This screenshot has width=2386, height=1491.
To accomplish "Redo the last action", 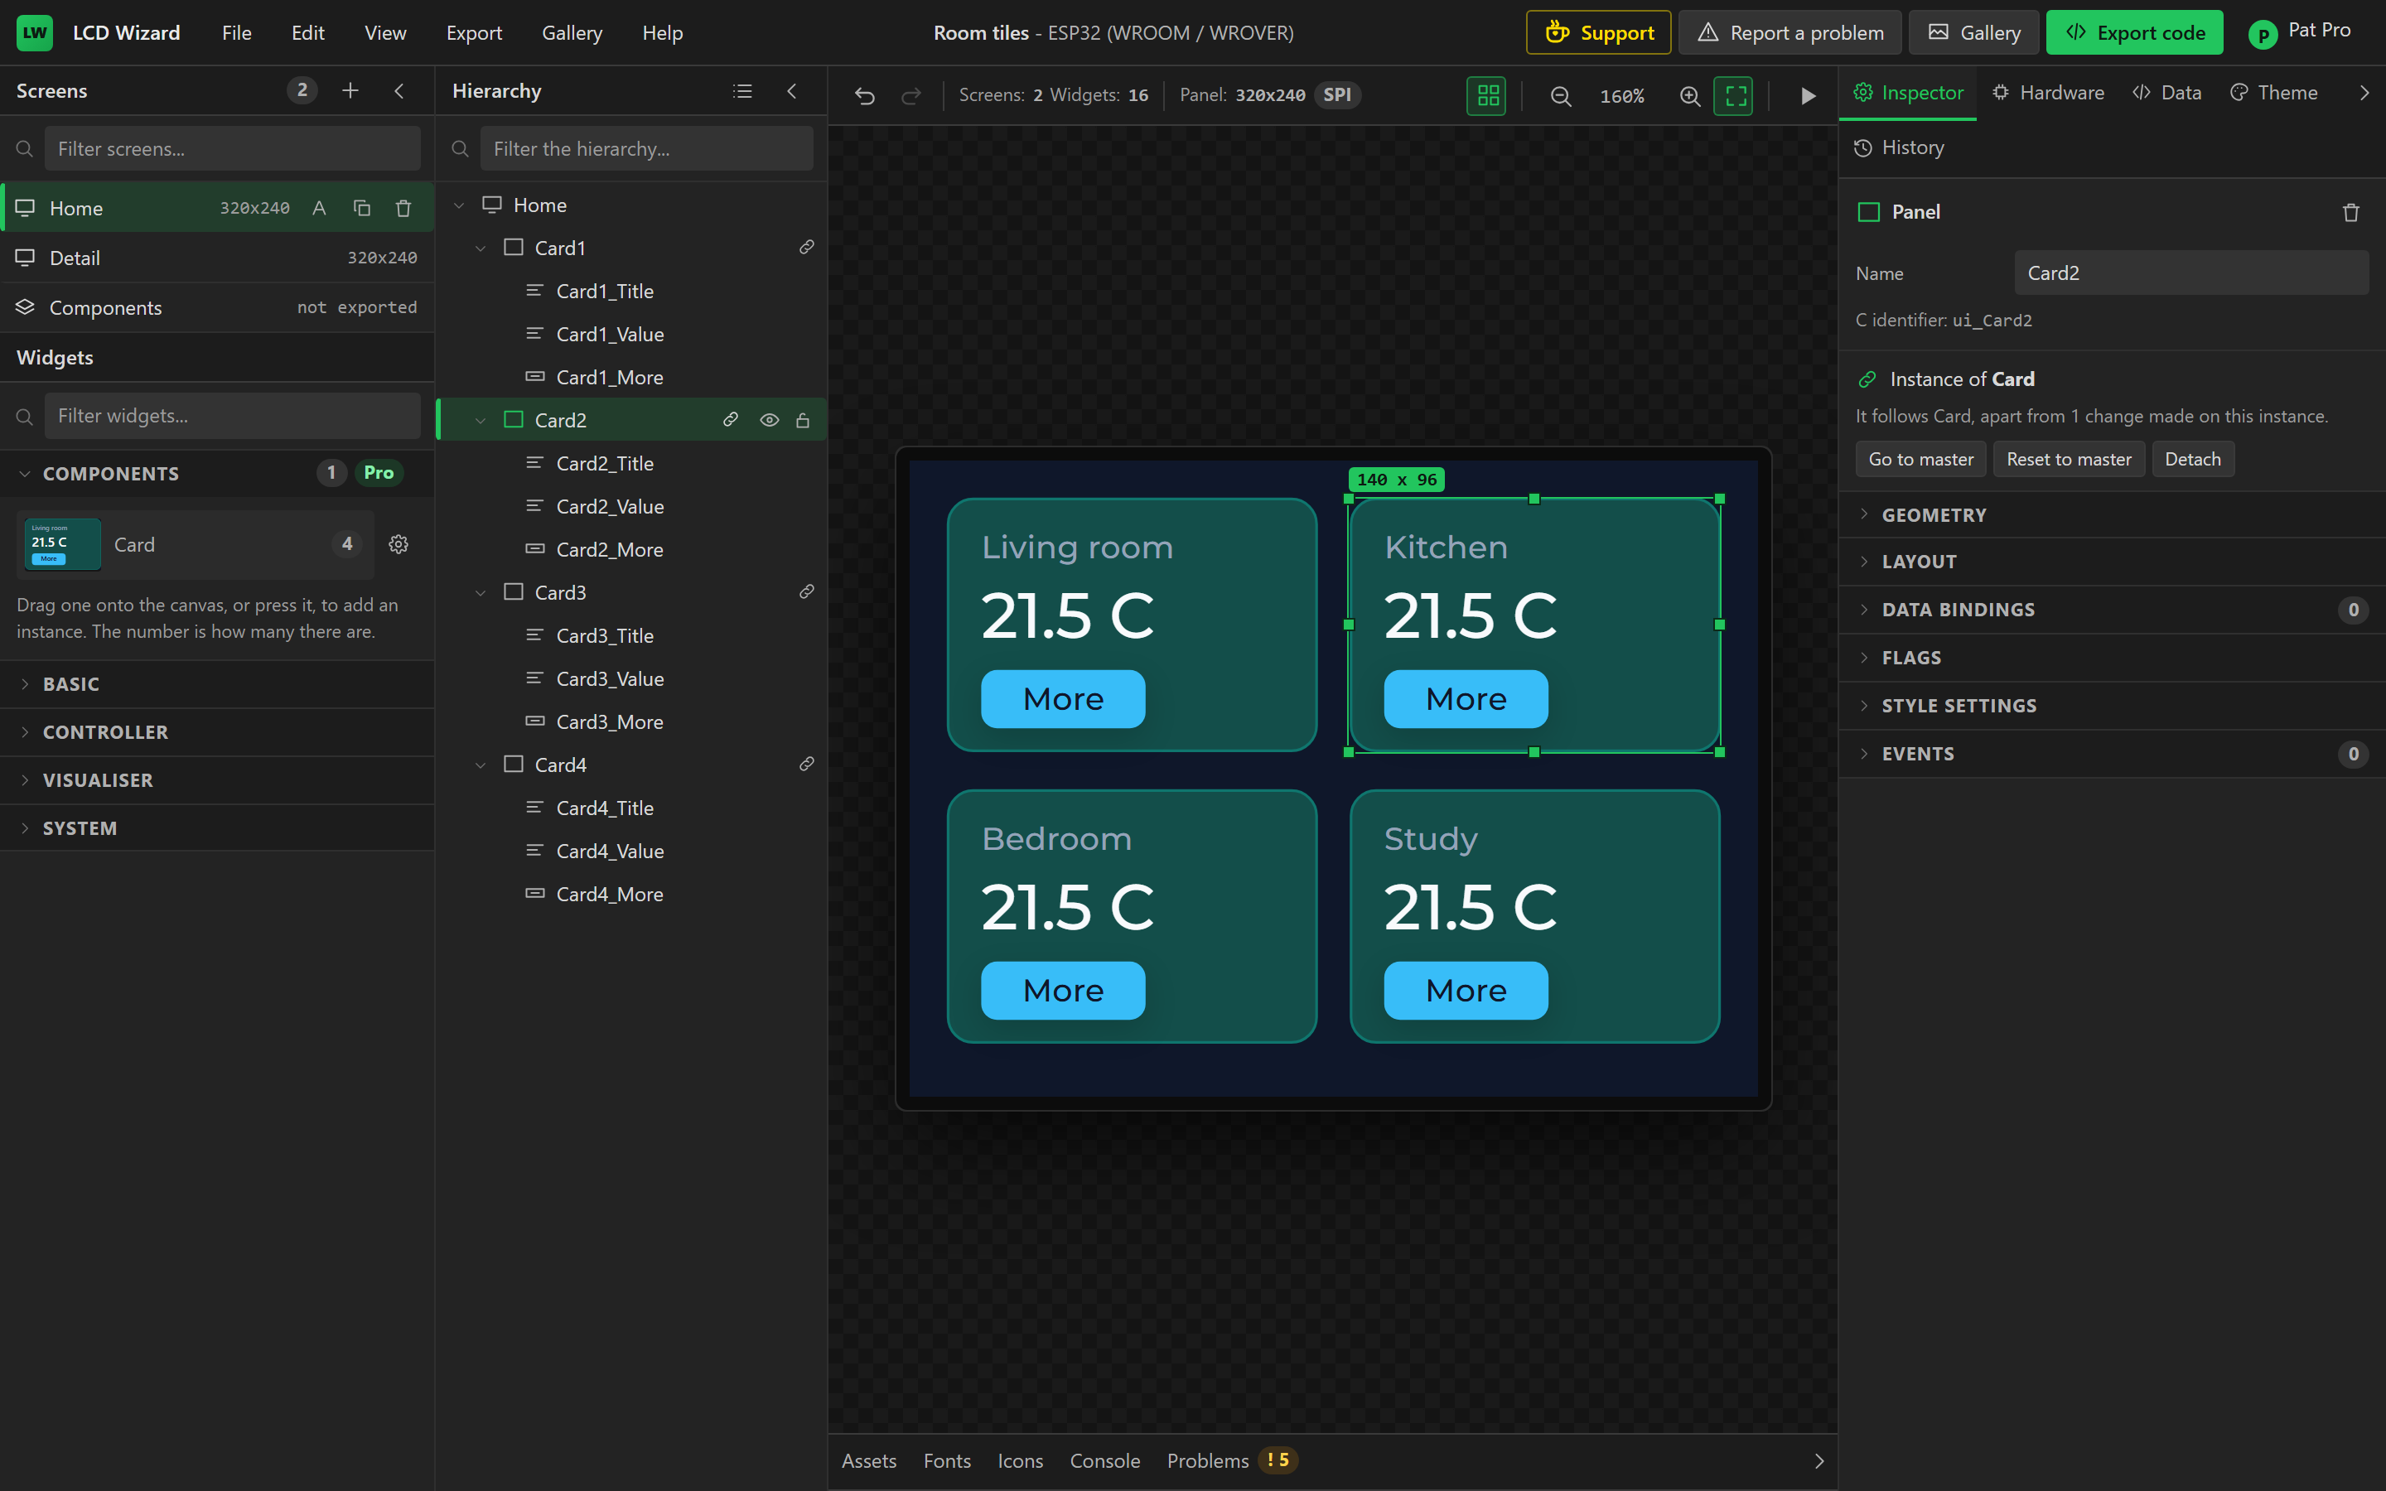I will click(911, 95).
